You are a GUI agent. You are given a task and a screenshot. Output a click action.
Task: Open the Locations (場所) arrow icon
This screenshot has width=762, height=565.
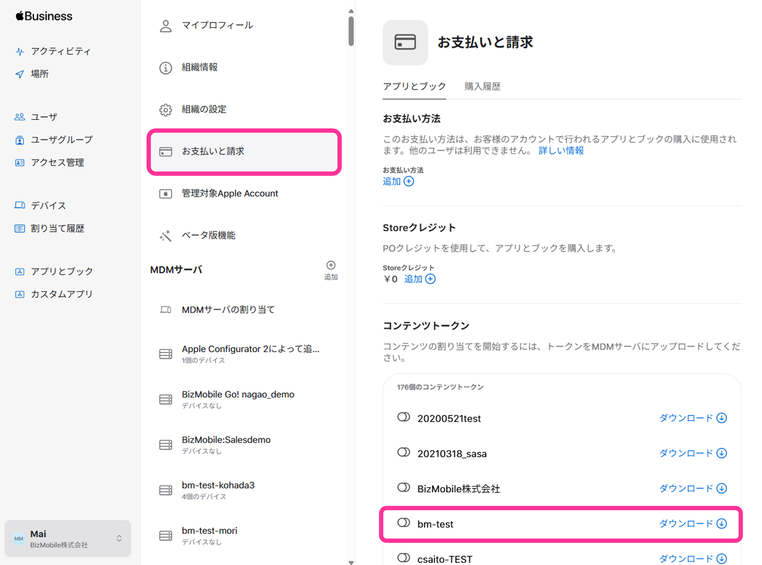pyautogui.click(x=20, y=74)
